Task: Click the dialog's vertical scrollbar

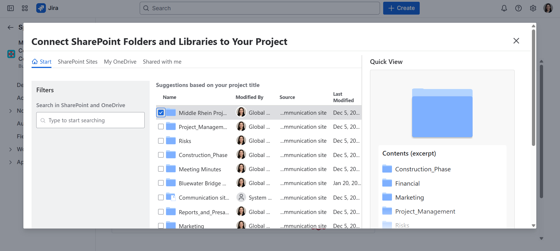Action: 533,88
